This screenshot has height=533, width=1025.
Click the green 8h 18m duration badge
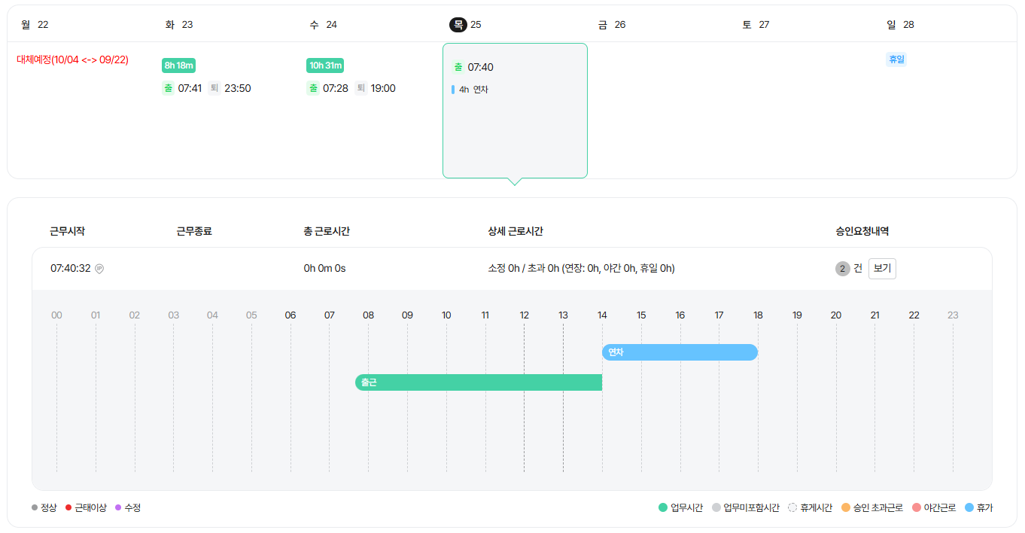[x=179, y=65]
